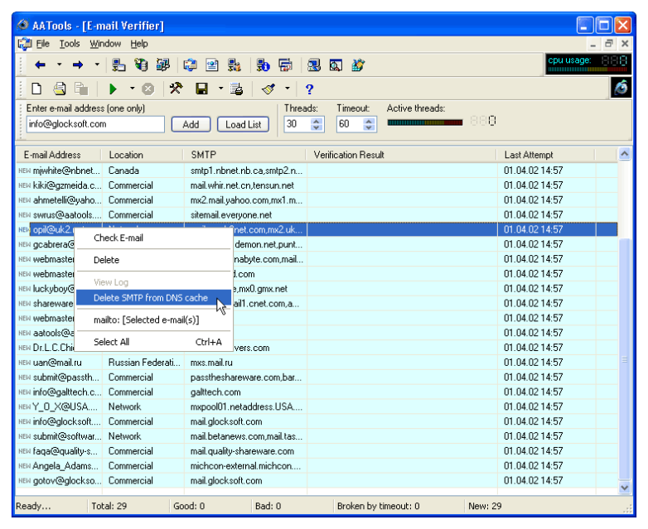
Task: Click the Timeout value field showing 60
Action: pos(350,124)
